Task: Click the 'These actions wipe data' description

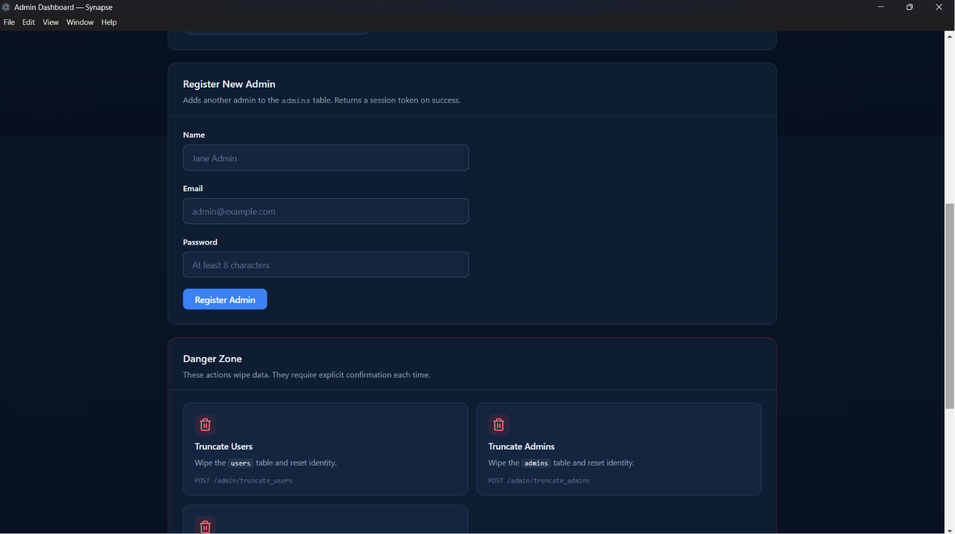Action: pos(307,375)
